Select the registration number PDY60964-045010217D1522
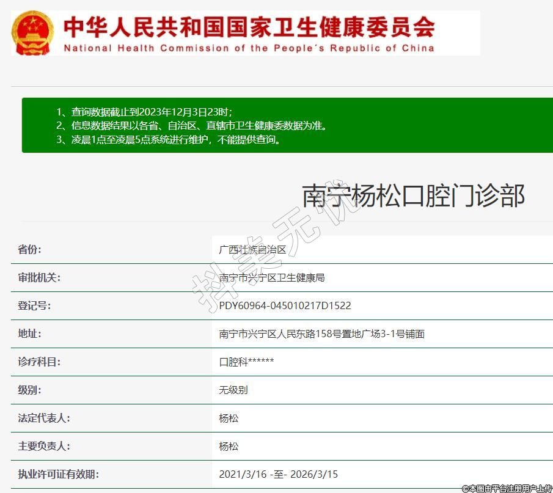This screenshot has width=553, height=493. click(285, 305)
